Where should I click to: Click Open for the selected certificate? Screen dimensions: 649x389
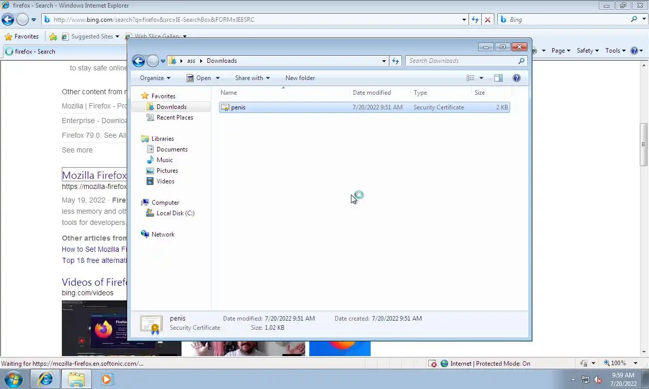pyautogui.click(x=199, y=78)
